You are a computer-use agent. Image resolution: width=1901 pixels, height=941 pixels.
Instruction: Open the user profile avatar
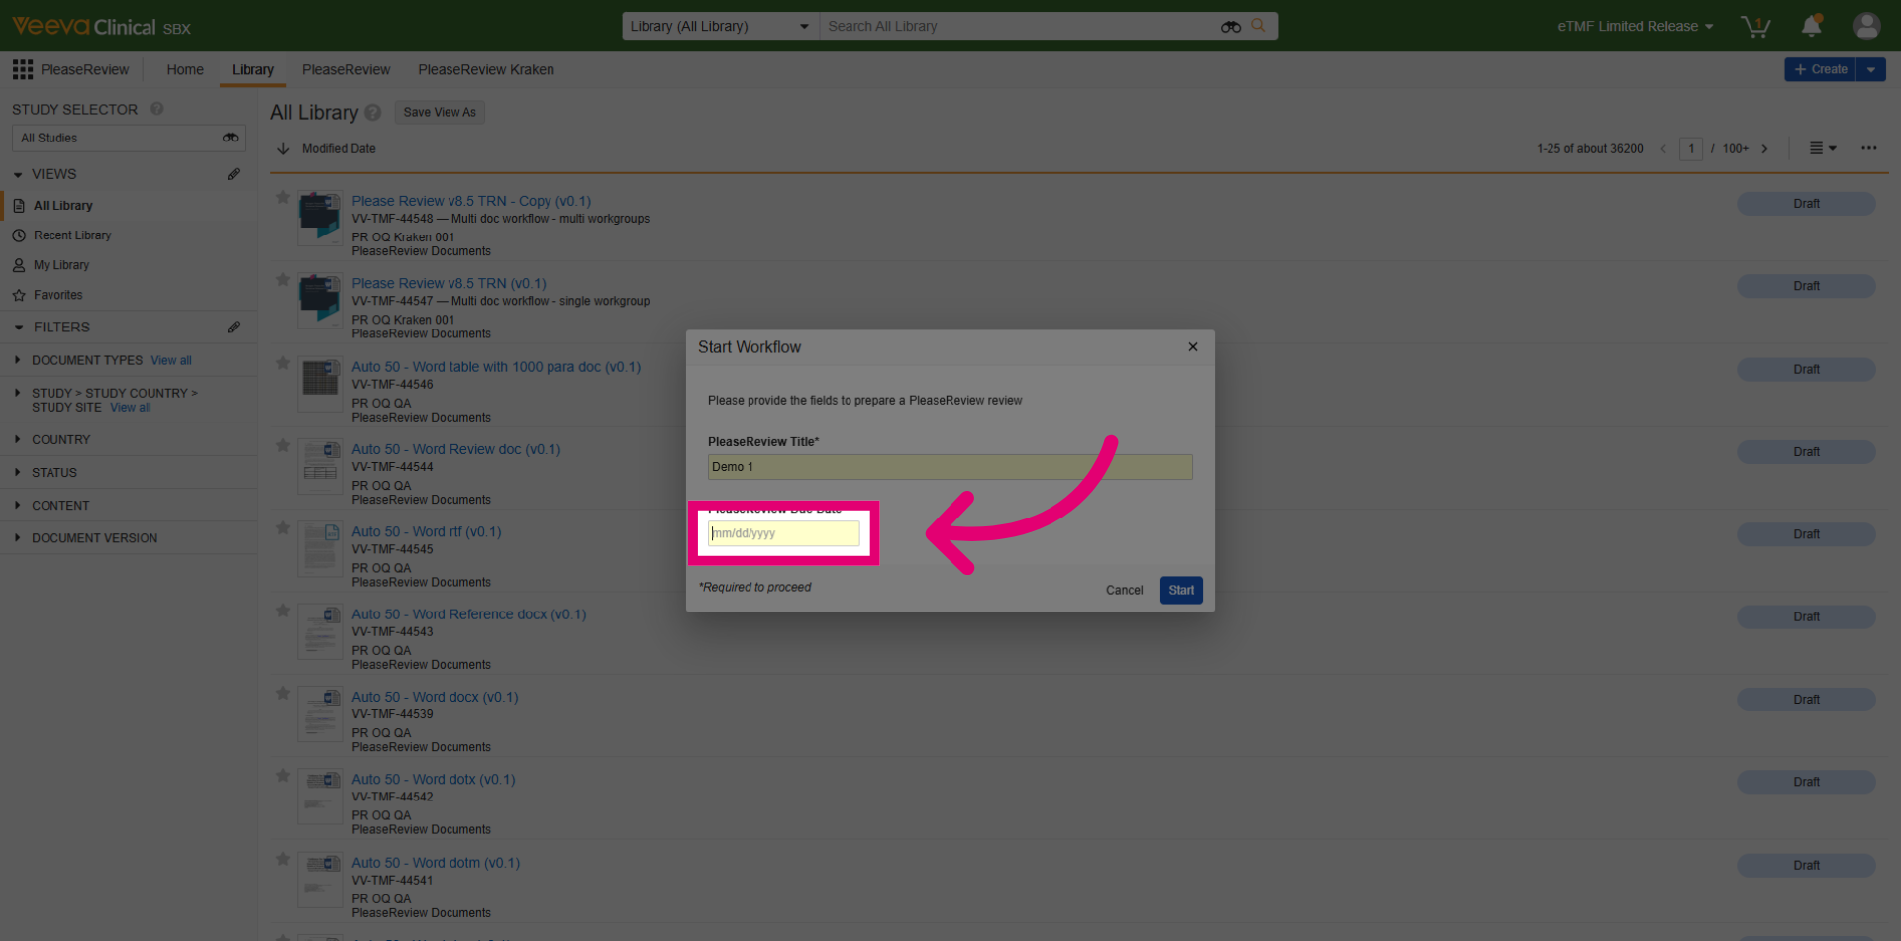pyautogui.click(x=1866, y=26)
